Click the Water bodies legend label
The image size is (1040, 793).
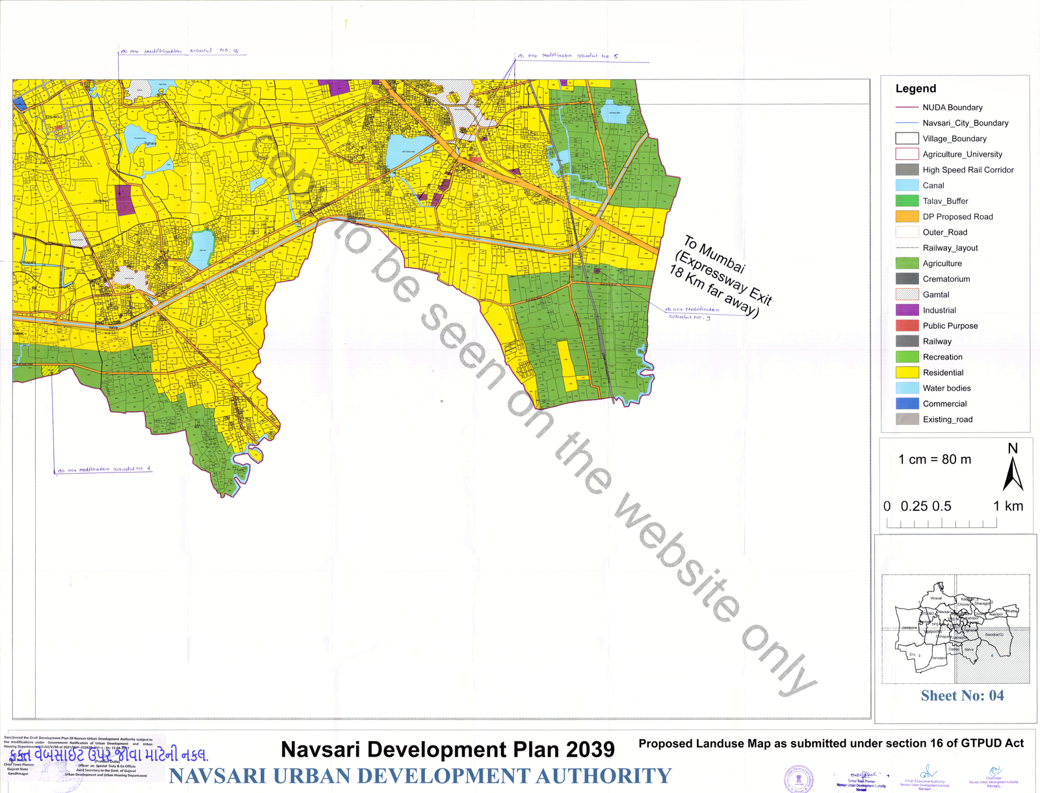946,388
